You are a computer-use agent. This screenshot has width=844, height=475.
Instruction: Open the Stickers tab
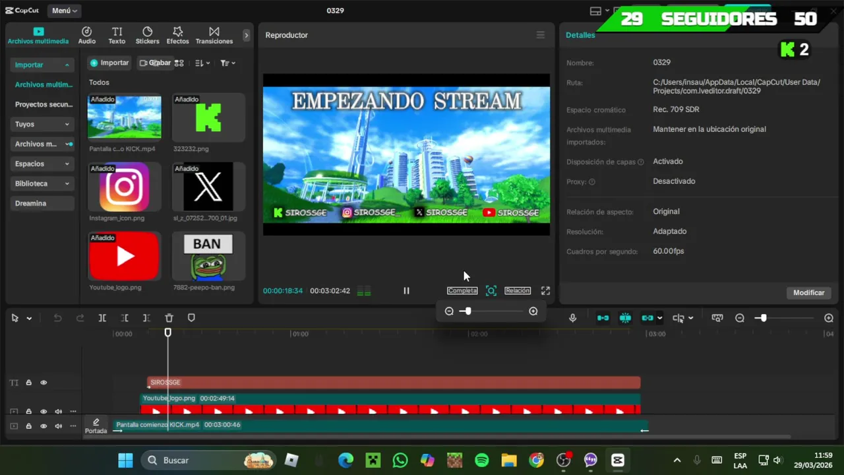tap(147, 36)
